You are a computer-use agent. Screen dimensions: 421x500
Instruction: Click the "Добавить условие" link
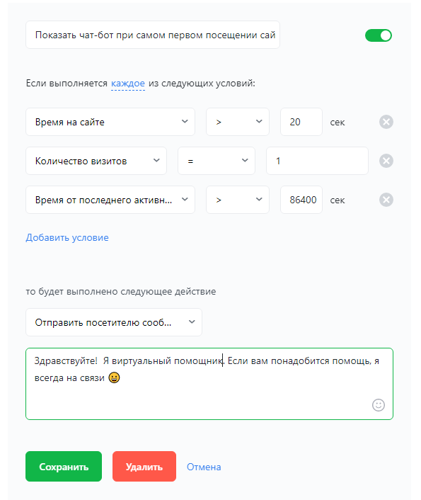tap(67, 237)
